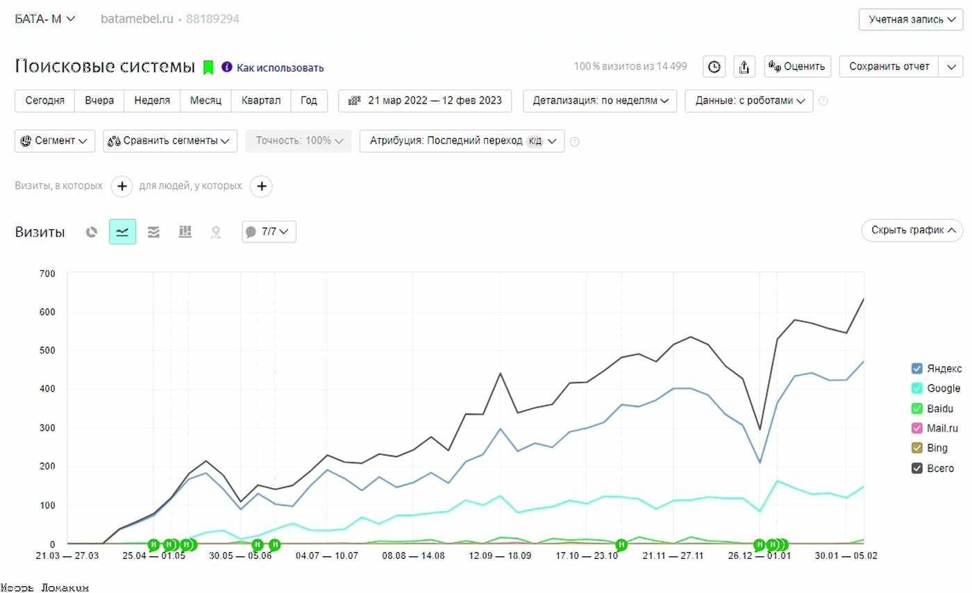Click the green note marker near 23.10

click(621, 544)
